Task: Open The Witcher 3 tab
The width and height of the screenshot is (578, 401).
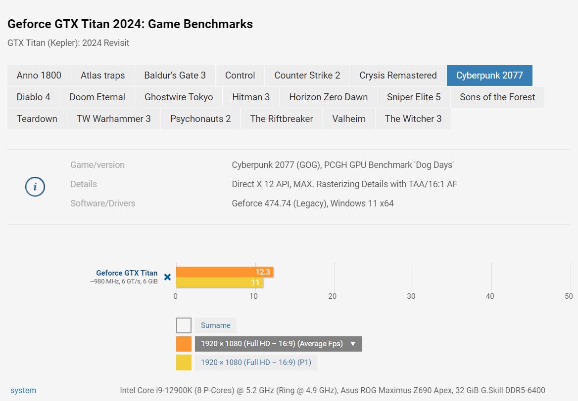Action: [413, 119]
